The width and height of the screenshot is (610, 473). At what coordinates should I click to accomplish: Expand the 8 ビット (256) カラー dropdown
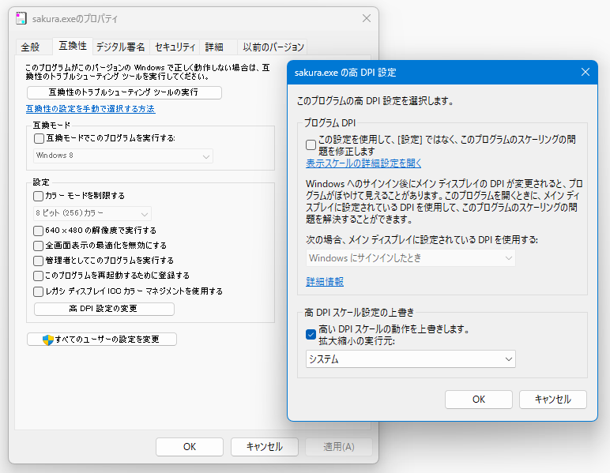pyautogui.click(x=92, y=214)
